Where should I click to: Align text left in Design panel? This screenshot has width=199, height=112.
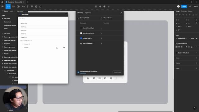pos(176,47)
